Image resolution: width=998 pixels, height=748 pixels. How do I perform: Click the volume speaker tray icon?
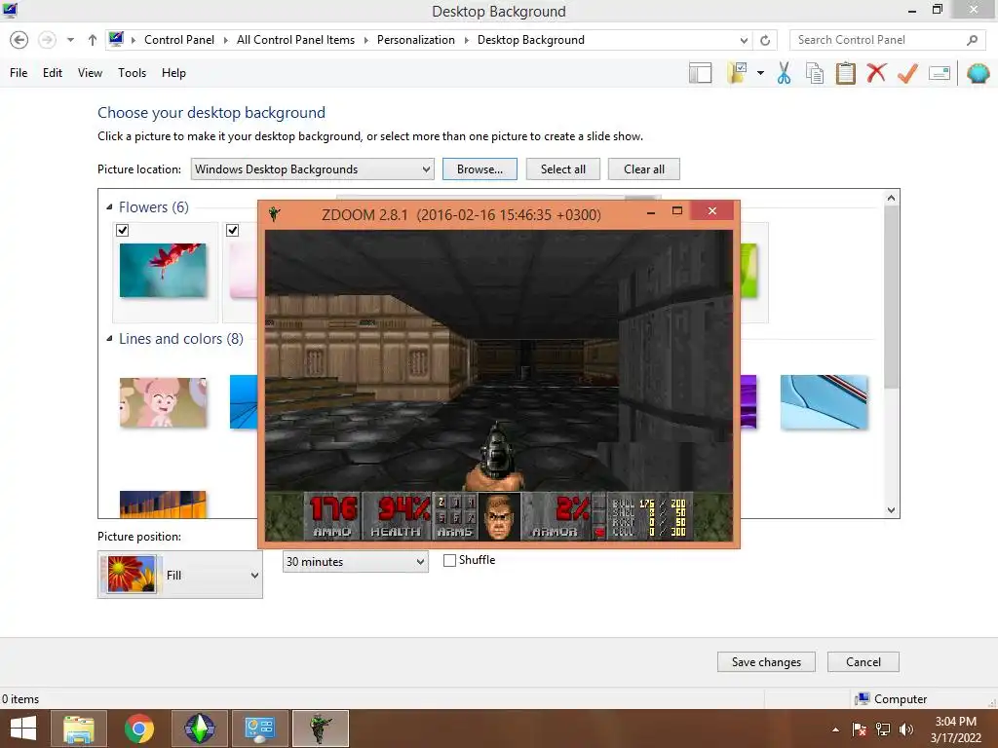pos(906,730)
